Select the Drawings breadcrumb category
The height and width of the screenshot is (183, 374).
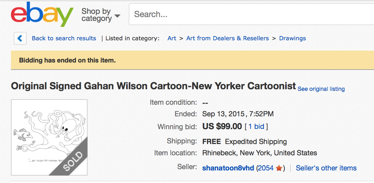[292, 38]
